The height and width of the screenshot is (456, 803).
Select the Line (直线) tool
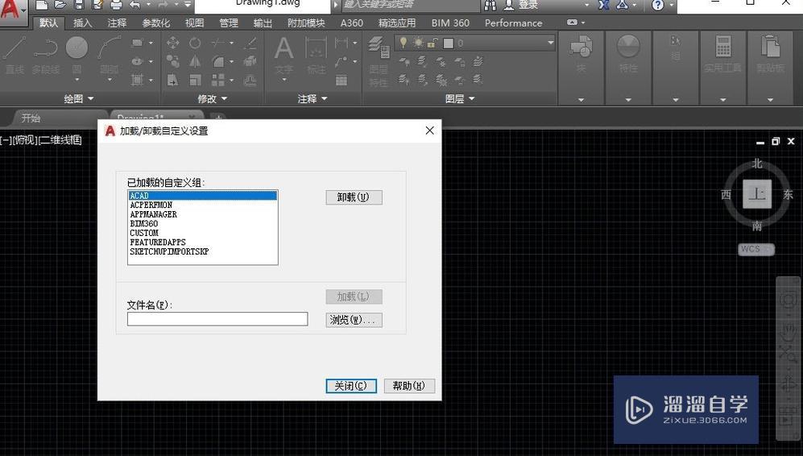[14, 56]
